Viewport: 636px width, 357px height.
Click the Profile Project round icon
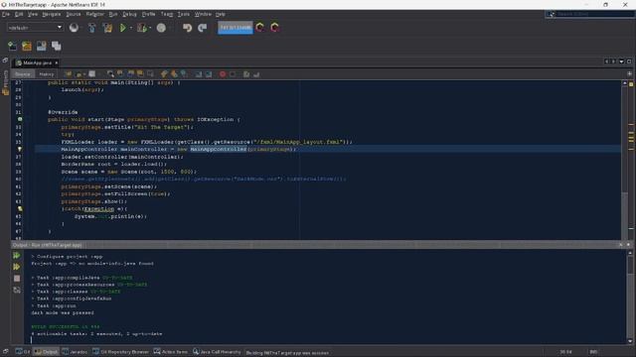coord(161,28)
